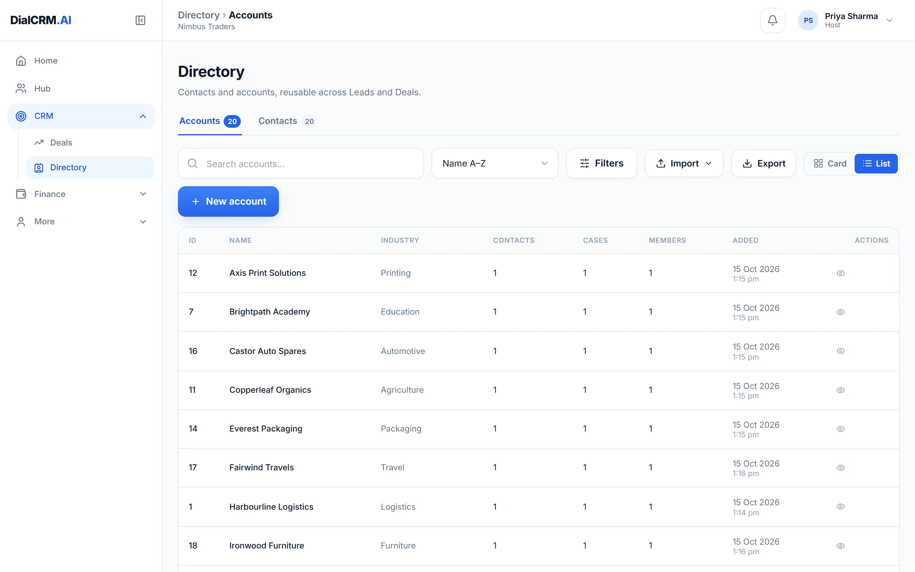The height and width of the screenshot is (572, 915).
Task: Click the Travel industry cell
Action: tap(392, 467)
